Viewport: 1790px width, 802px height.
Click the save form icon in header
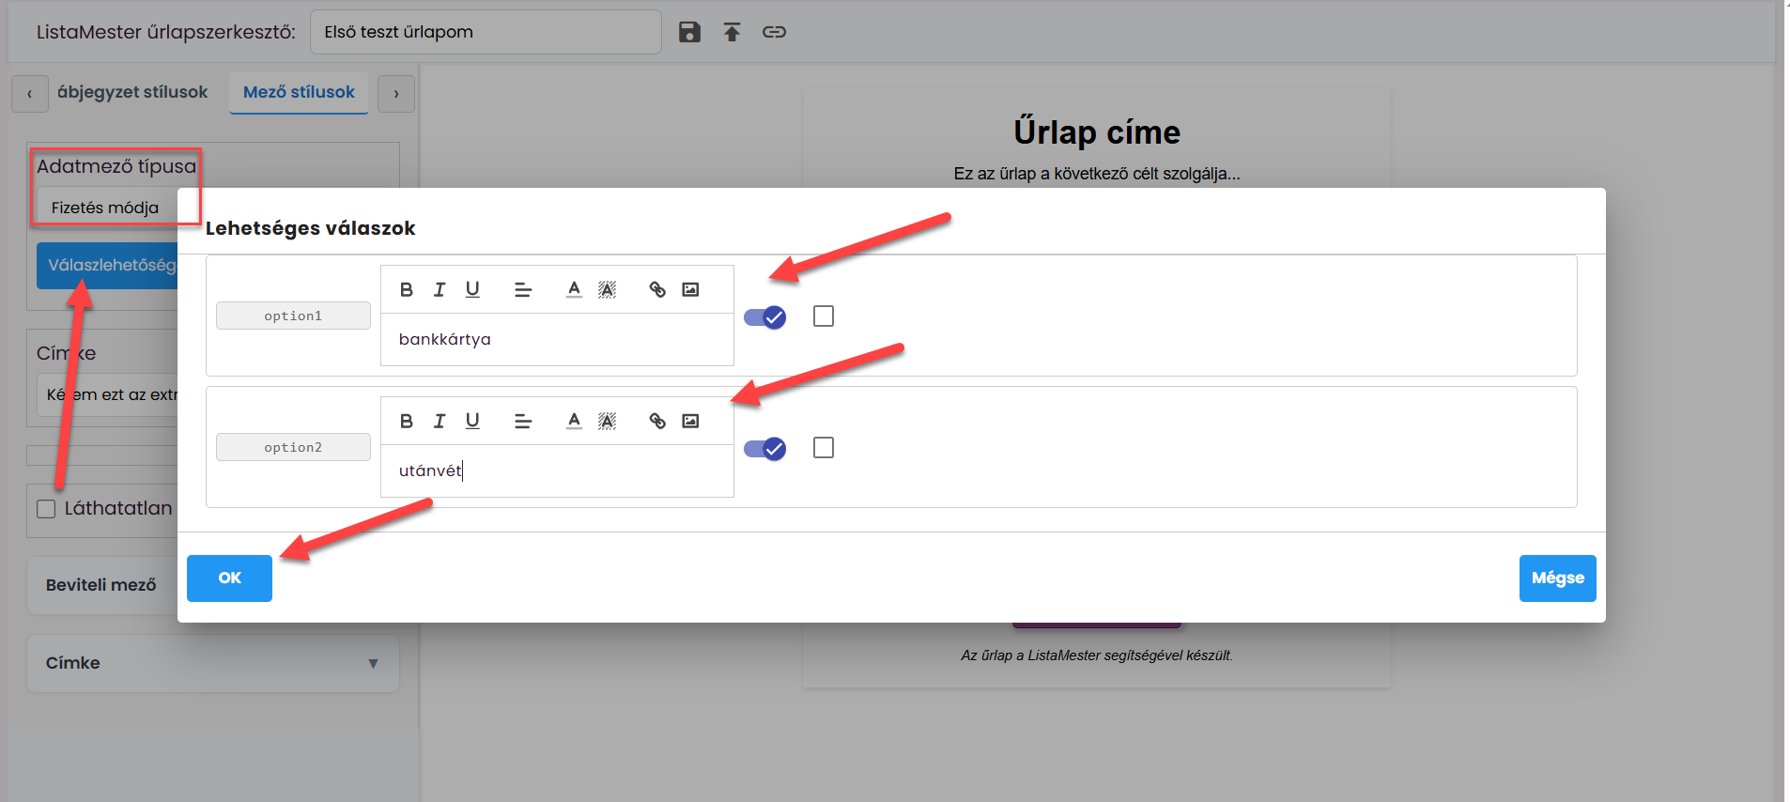tap(689, 32)
